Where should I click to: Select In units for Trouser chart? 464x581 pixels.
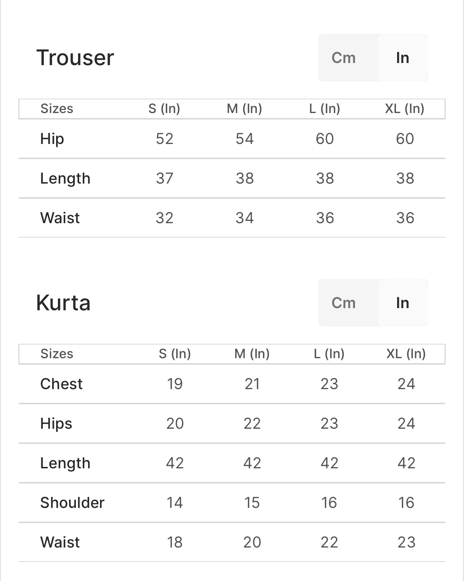point(402,58)
